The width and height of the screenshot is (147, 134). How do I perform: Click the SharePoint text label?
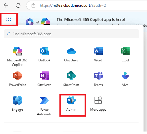click(71, 85)
